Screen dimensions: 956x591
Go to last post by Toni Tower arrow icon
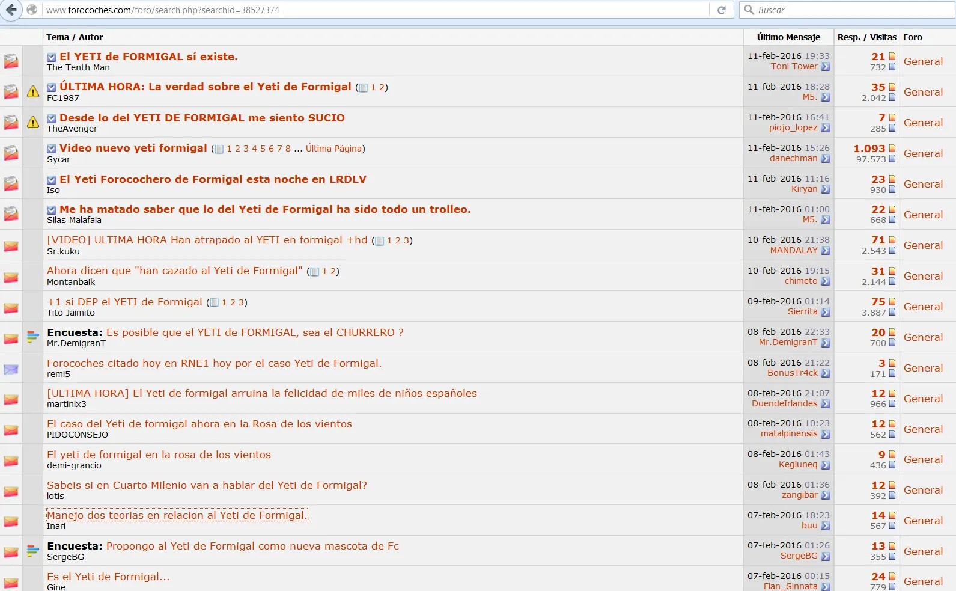(x=826, y=67)
